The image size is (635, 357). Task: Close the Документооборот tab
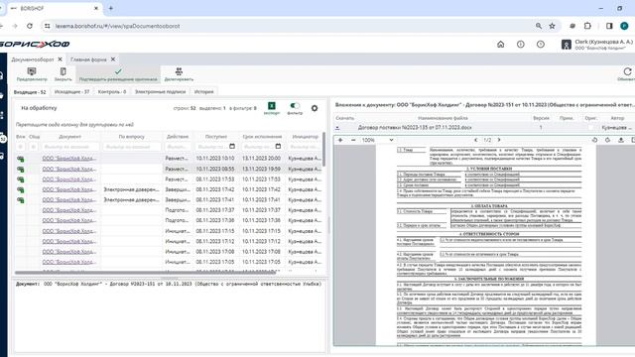[x=60, y=59]
